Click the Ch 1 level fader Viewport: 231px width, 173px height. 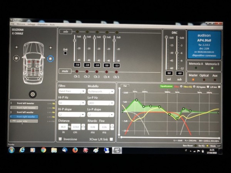click(x=75, y=40)
